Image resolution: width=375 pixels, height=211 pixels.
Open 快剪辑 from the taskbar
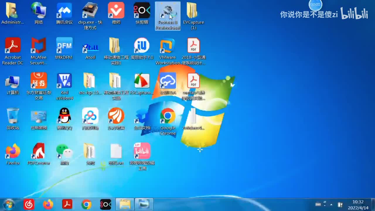coord(105,204)
